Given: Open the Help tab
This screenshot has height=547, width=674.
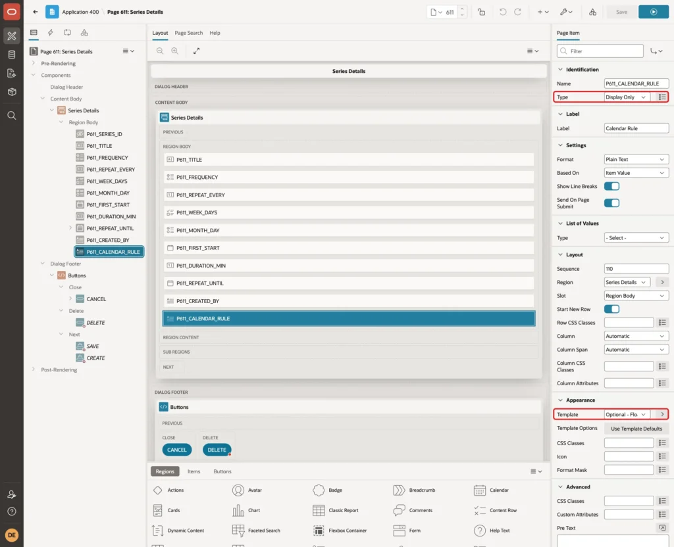Looking at the screenshot, I should [215, 33].
